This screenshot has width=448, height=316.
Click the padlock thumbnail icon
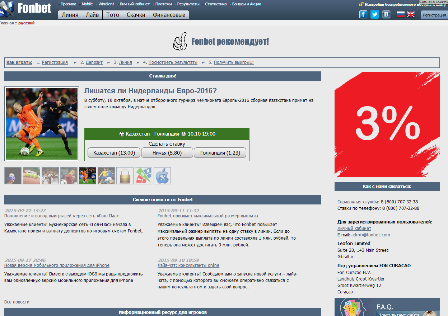[125, 176]
